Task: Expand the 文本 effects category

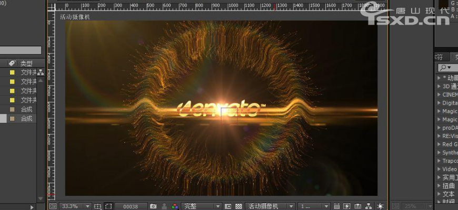Action: 439,194
